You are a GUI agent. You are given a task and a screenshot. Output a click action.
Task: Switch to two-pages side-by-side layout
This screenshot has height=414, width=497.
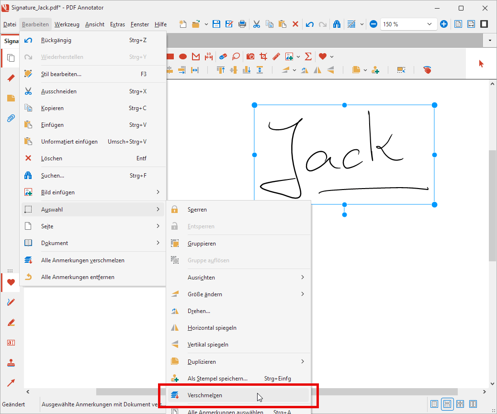473,404
